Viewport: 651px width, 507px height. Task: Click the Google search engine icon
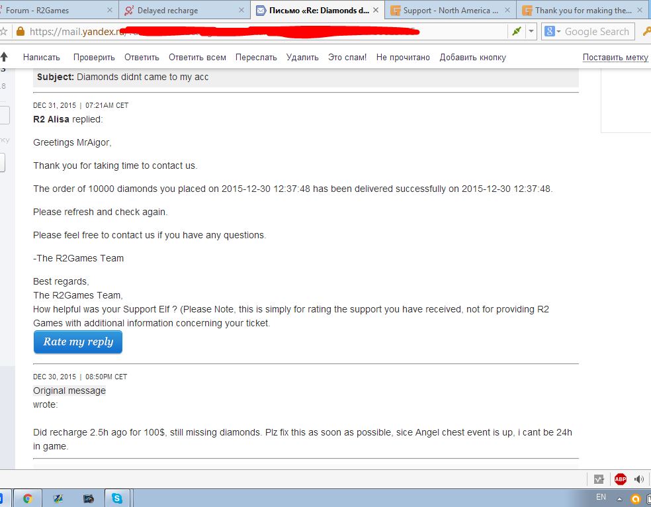[549, 32]
